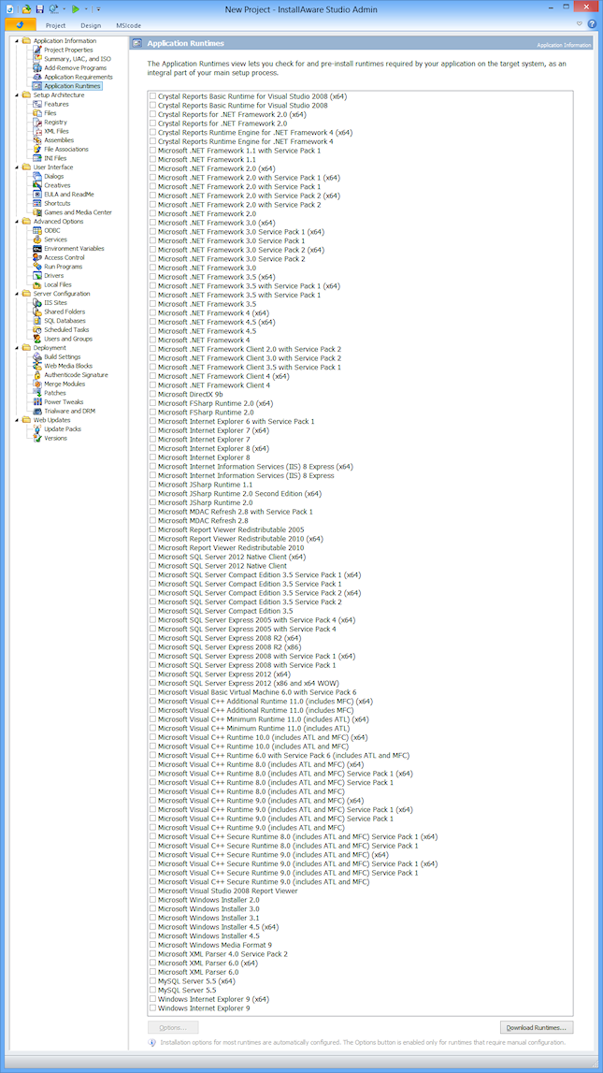Click the Open project icon in quick access toolbar

tap(27, 9)
